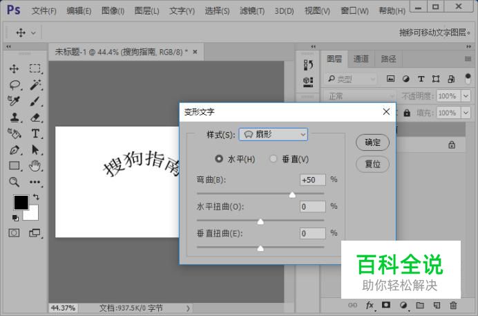Open the 图层(L) menu
The height and width of the screenshot is (316, 478).
pos(147,11)
